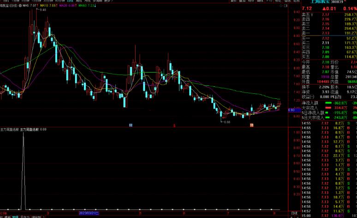This screenshot has width=357, height=218.
Task: Click the 14:56 trade of 22.1万
Action: (329, 156)
